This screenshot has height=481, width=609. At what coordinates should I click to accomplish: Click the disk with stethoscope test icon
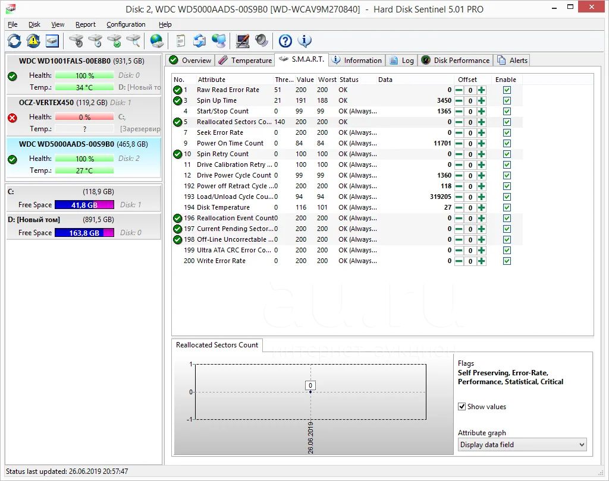click(x=76, y=41)
